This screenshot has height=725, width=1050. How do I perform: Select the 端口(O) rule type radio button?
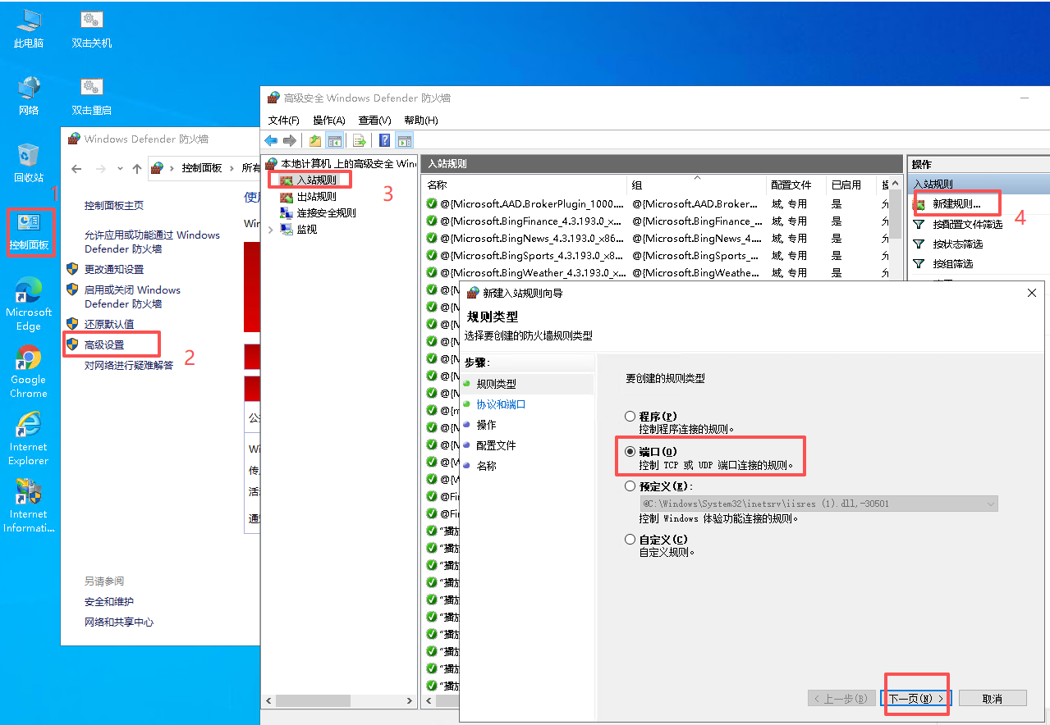[630, 451]
